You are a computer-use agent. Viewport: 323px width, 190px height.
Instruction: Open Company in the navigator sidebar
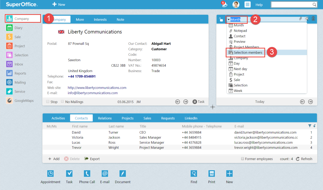[23, 19]
